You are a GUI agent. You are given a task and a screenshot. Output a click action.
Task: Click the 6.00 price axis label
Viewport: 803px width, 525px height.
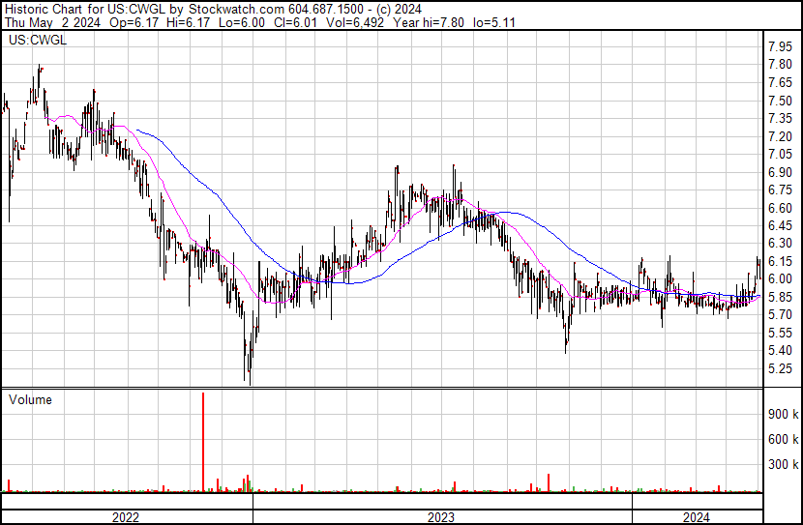[x=781, y=279]
